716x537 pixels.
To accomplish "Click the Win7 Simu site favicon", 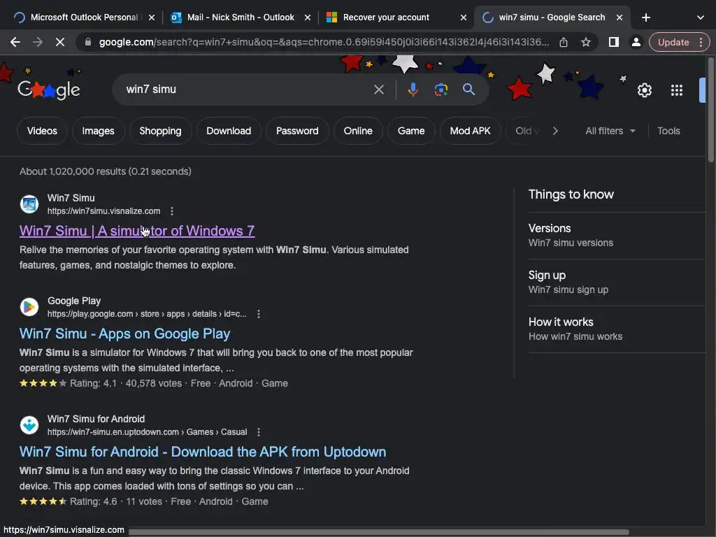I will pyautogui.click(x=29, y=204).
